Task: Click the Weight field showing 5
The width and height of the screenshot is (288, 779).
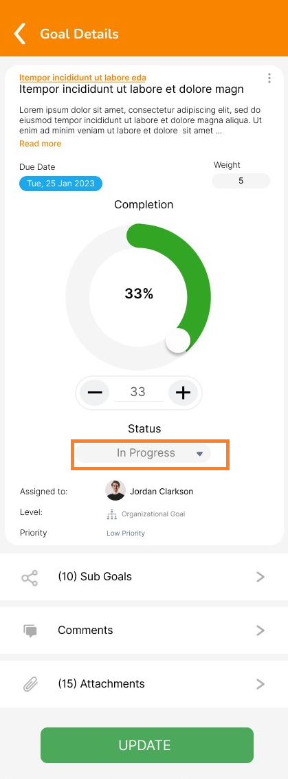Action: 241,181
